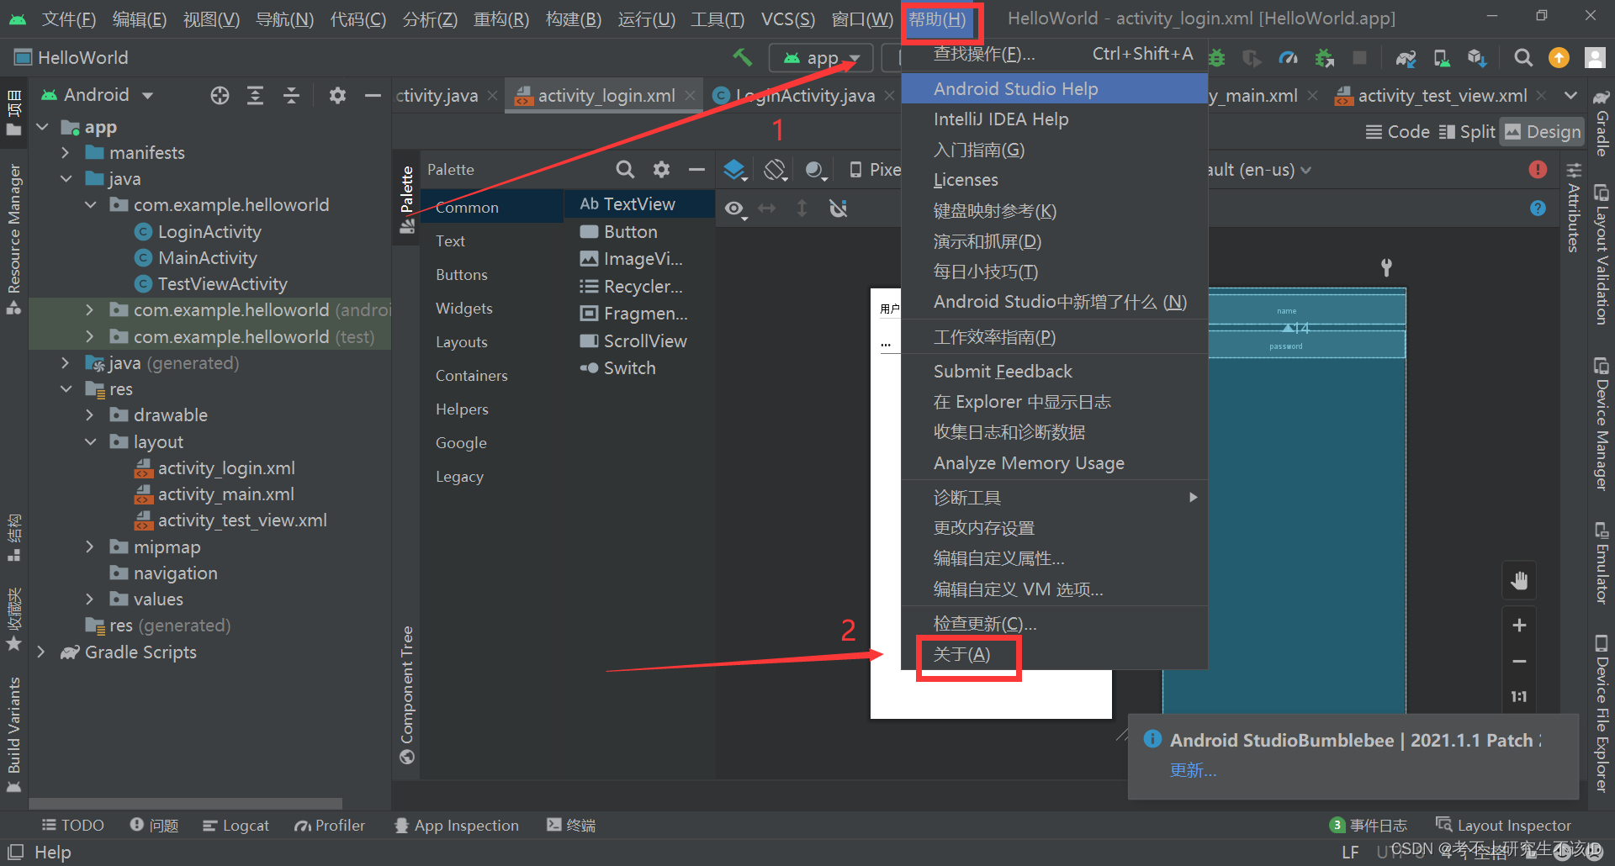Open the 帮助(H) menu
1615x866 pixels.
(937, 19)
